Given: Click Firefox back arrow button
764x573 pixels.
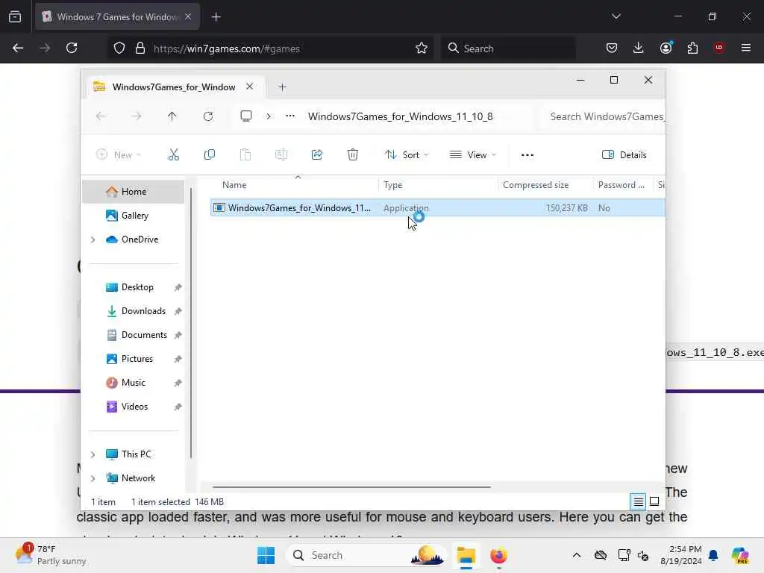Looking at the screenshot, I should 18,48.
